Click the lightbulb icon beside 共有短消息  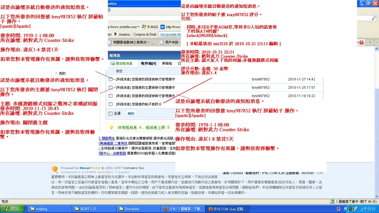click(112, 128)
